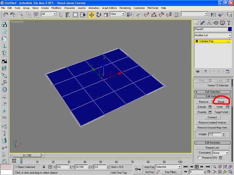Open the Rendering menu
The image size is (234, 175).
(125, 8)
